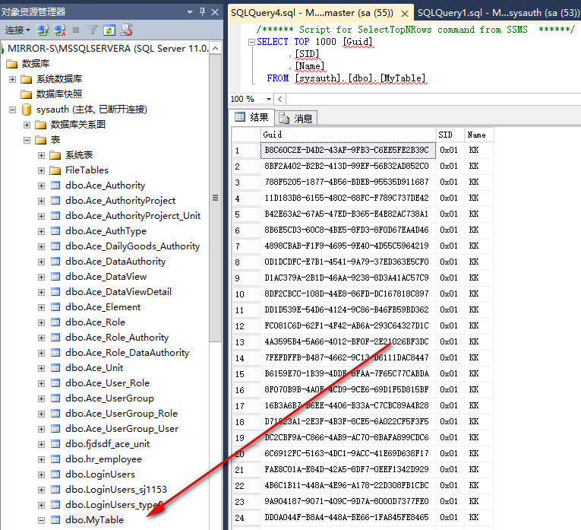581x530 pixels.
Task: Toggle auto-hide pin of Object Explorer
Action: coord(202,12)
